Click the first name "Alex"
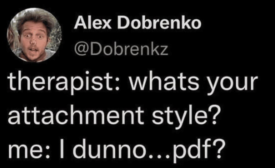 88,24
